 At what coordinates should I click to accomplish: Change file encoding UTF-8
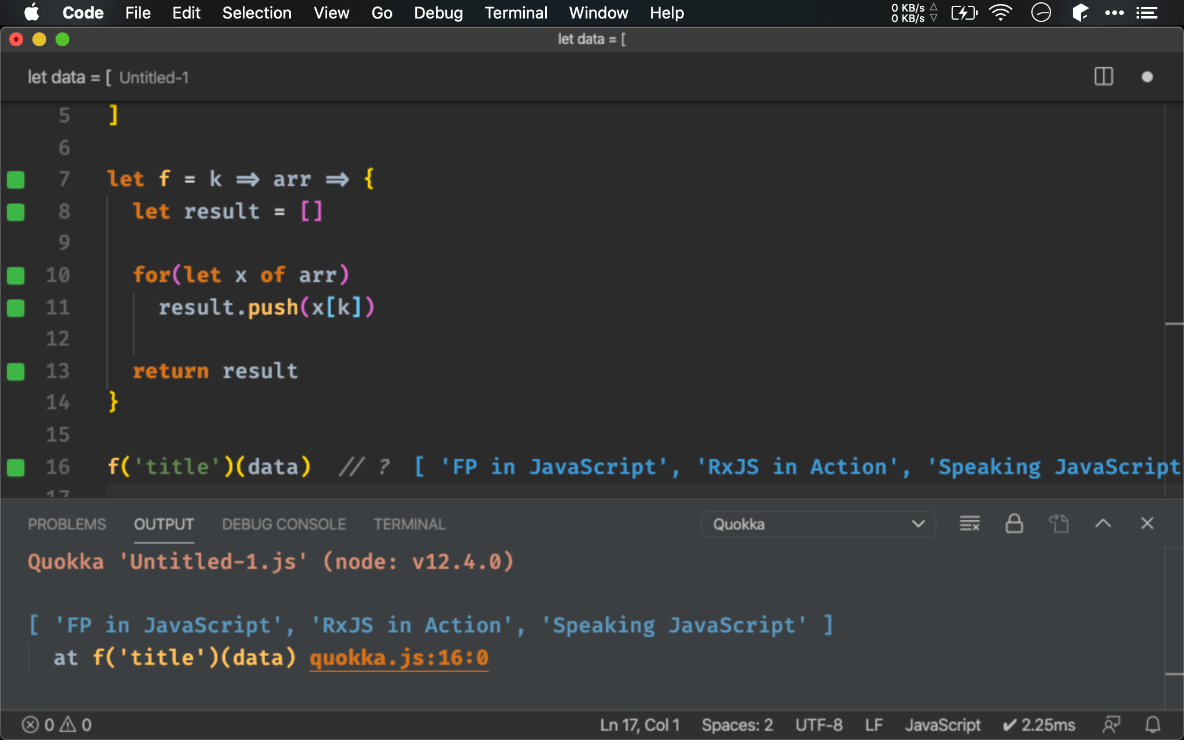click(x=819, y=724)
